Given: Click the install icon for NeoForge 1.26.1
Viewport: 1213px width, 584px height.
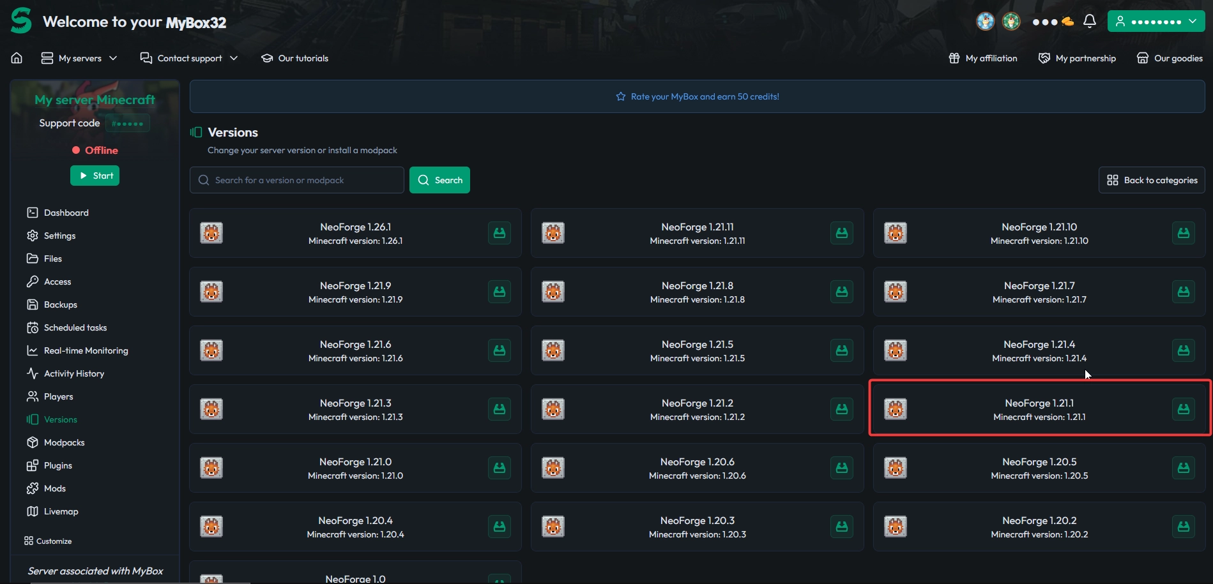Looking at the screenshot, I should tap(499, 233).
